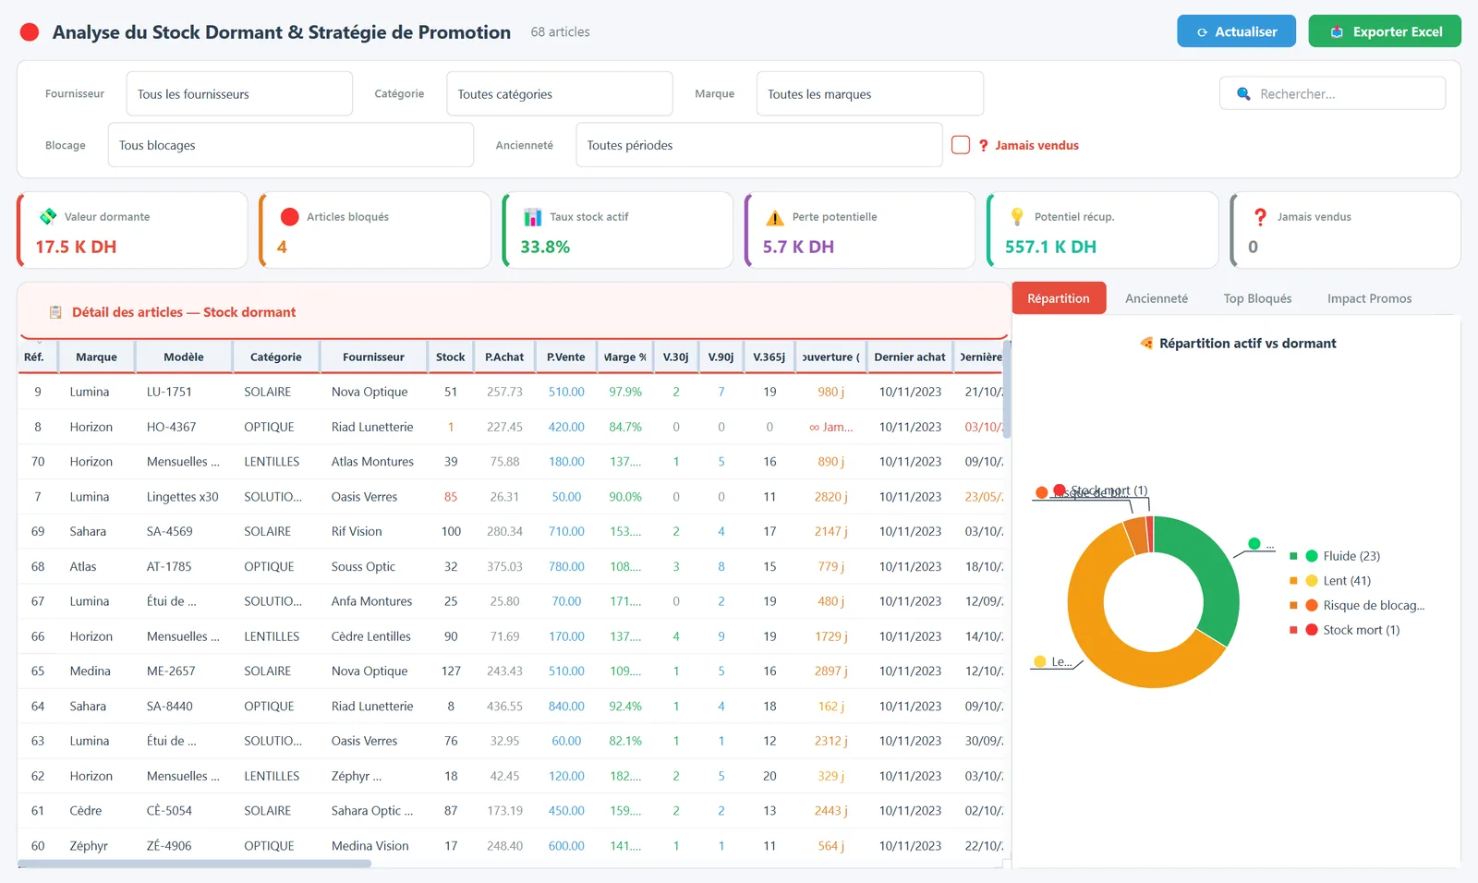
Task: Click the red dot icon beside the page title
Action: [30, 32]
